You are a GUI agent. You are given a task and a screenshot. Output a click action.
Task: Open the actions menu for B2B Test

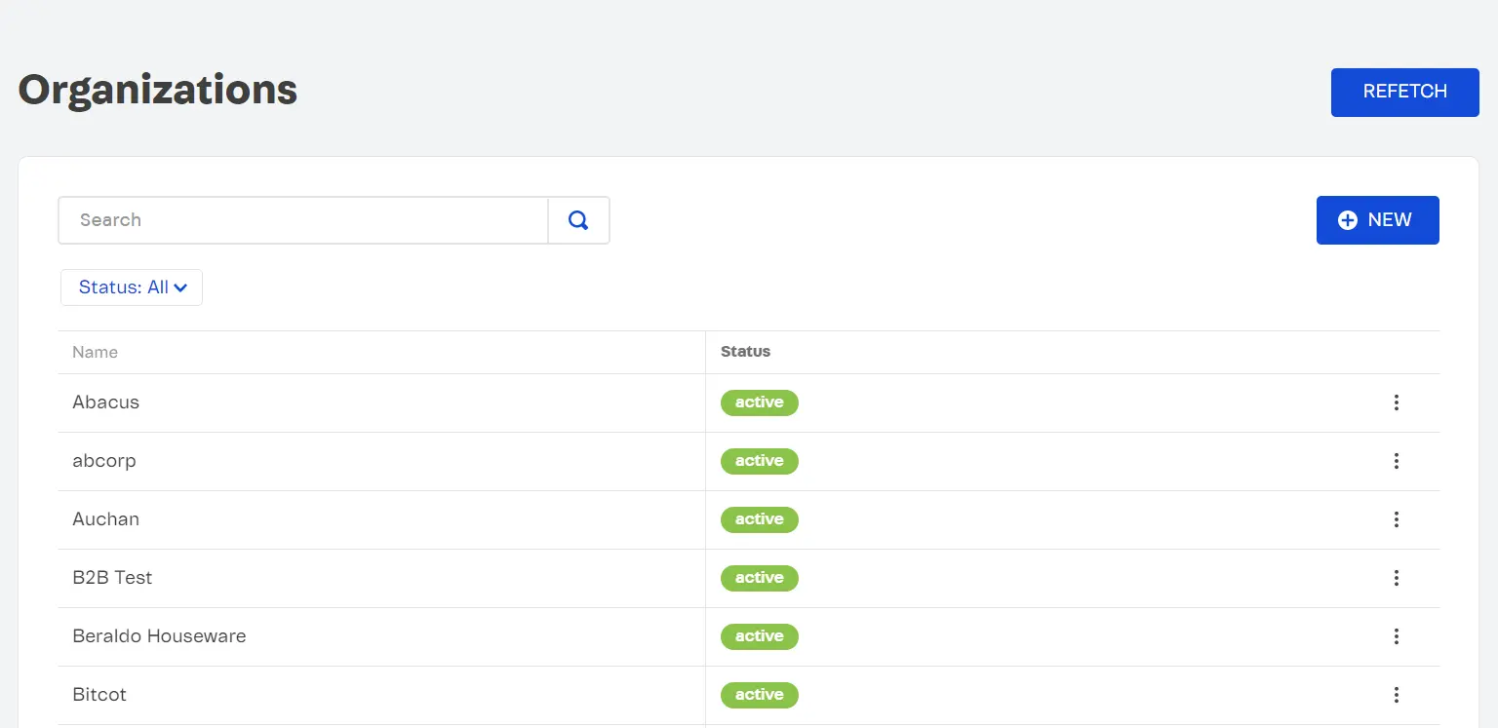click(x=1397, y=578)
